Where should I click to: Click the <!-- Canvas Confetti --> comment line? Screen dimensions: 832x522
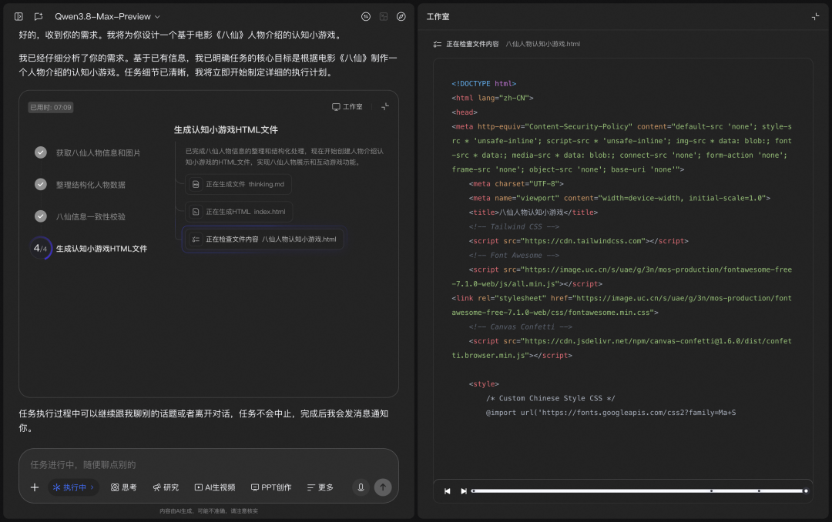(521, 326)
